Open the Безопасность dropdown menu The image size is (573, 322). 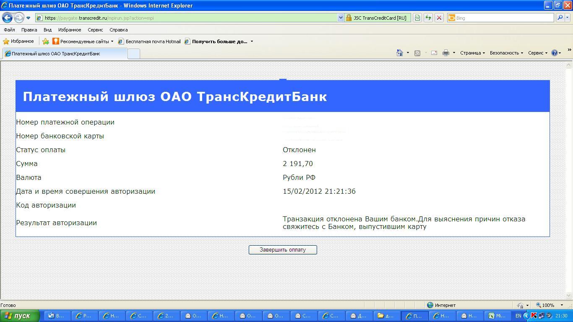[506, 53]
